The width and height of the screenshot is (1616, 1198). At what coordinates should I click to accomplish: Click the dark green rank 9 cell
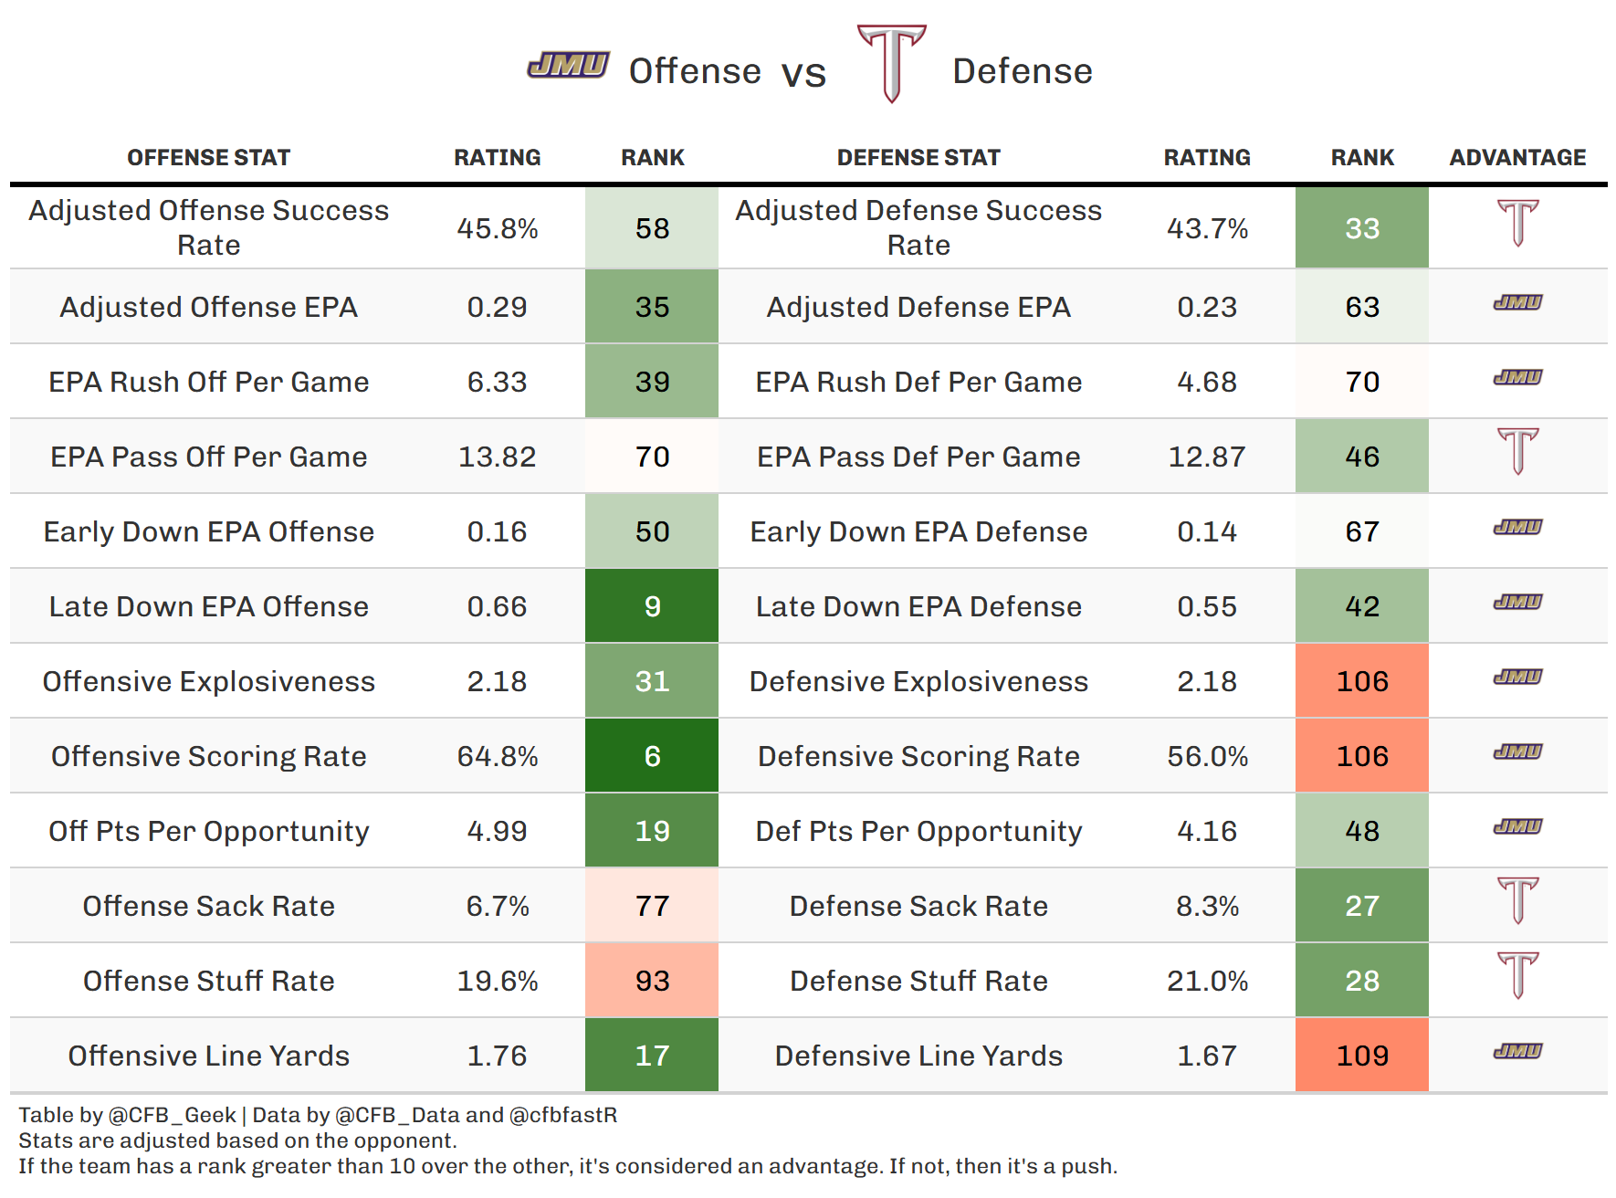pyautogui.click(x=652, y=606)
